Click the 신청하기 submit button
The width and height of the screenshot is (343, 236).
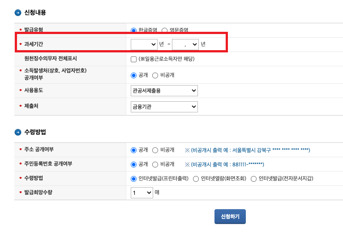(230, 217)
